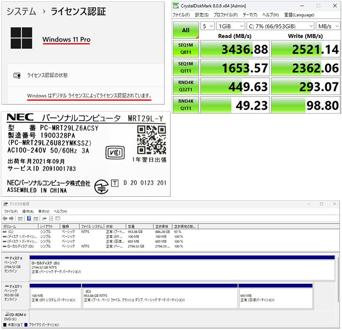342x330 pixels.
Task: Click the システム breadcrumb link
Action: point(21,12)
